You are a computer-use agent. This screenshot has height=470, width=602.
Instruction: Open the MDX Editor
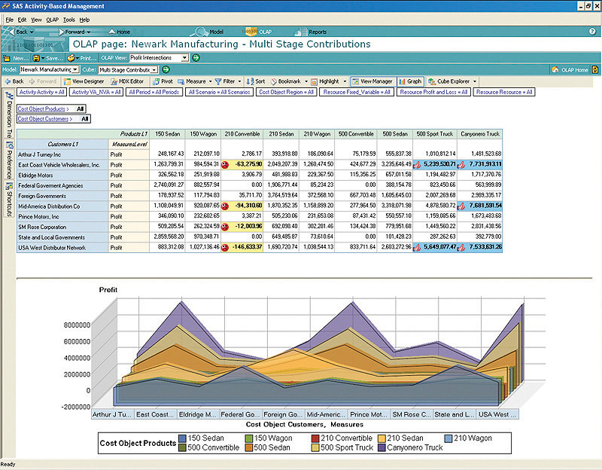127,81
